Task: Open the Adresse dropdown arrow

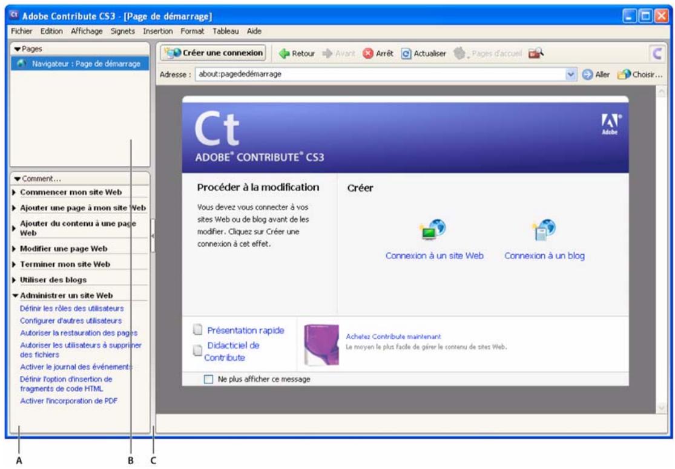Action: (570, 74)
